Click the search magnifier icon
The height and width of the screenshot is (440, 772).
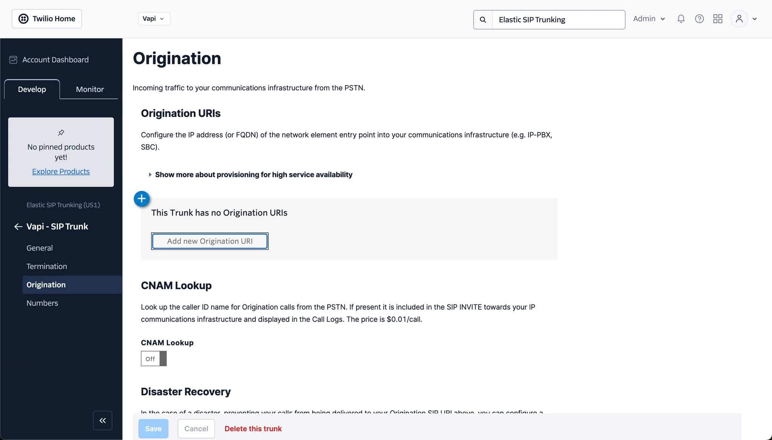[x=482, y=19]
